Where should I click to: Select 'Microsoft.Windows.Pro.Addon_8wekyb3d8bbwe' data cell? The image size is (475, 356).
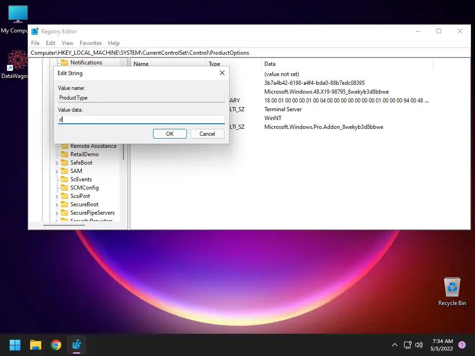pyautogui.click(x=323, y=127)
